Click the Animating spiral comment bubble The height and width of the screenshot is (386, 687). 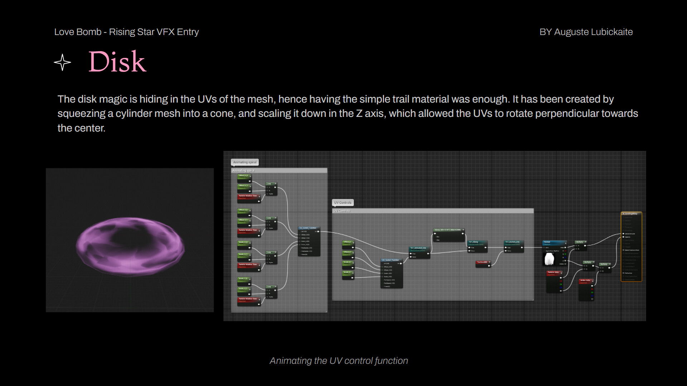click(245, 162)
